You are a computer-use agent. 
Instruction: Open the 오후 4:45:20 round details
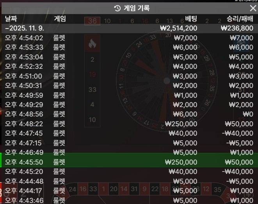click(x=129, y=172)
